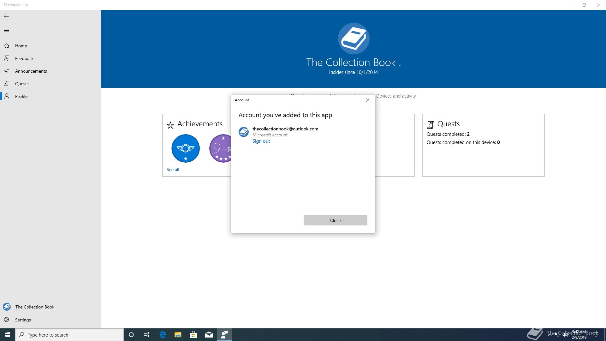The image size is (606, 341).
Task: Minimize the Feedback Hub window
Action: pyautogui.click(x=570, y=5)
